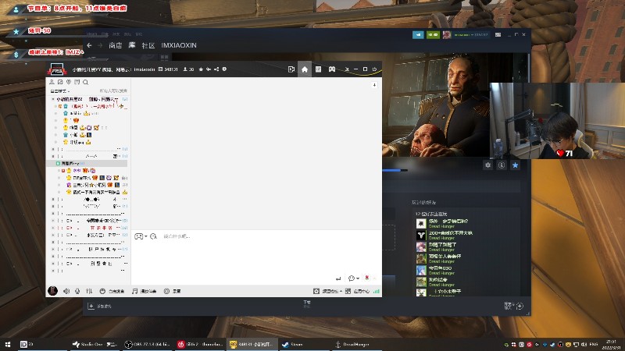Viewport: 625px width, 351px height.
Task: Toggle the Steam favorite star icon
Action: click(515, 165)
